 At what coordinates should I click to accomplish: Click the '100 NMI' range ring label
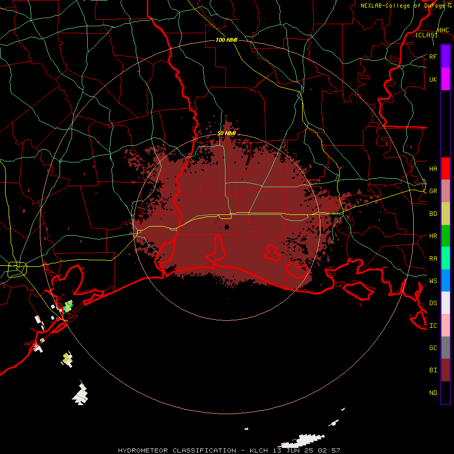click(226, 40)
